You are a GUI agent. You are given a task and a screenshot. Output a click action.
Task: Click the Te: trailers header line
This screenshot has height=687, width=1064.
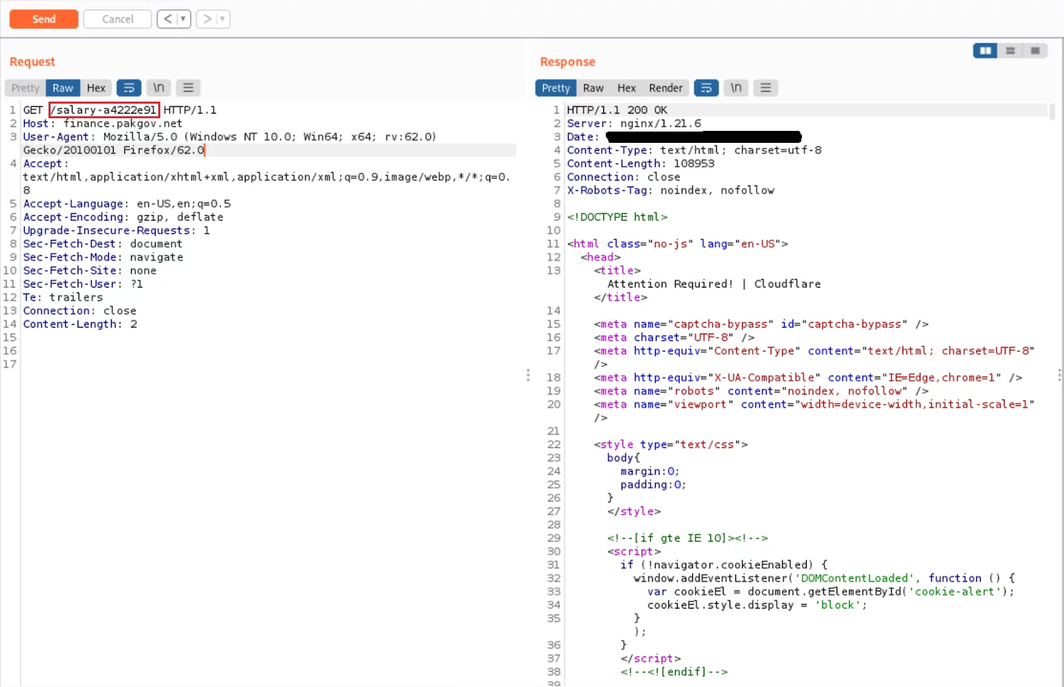coord(63,297)
